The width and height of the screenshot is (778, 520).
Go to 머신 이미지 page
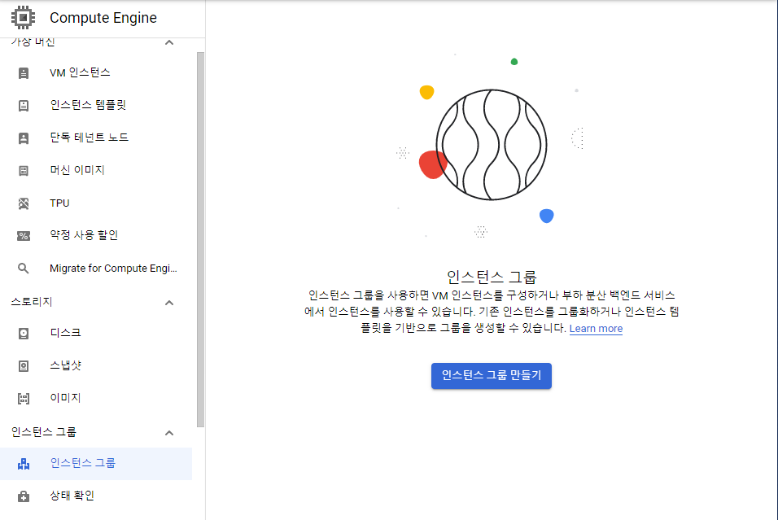pos(96,171)
